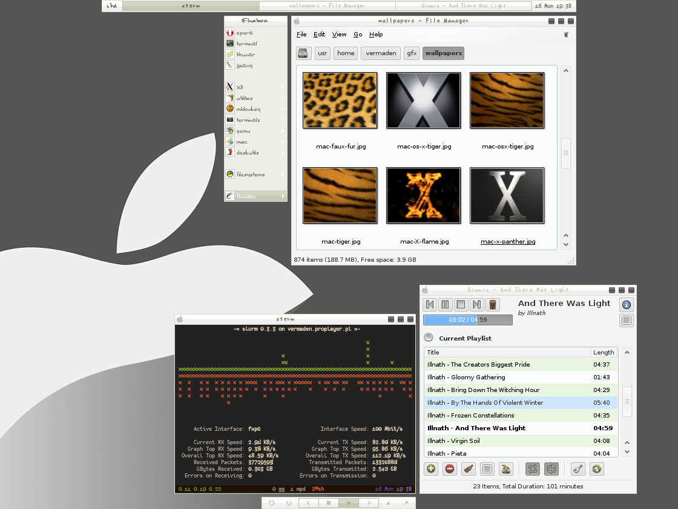Open Gimmix preferences wrench icon

pyautogui.click(x=578, y=469)
